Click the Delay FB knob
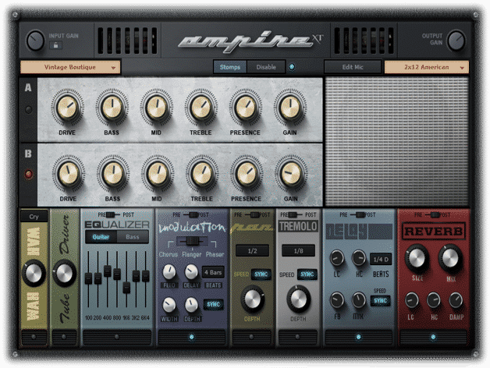490x368 pixels. [x=337, y=300]
